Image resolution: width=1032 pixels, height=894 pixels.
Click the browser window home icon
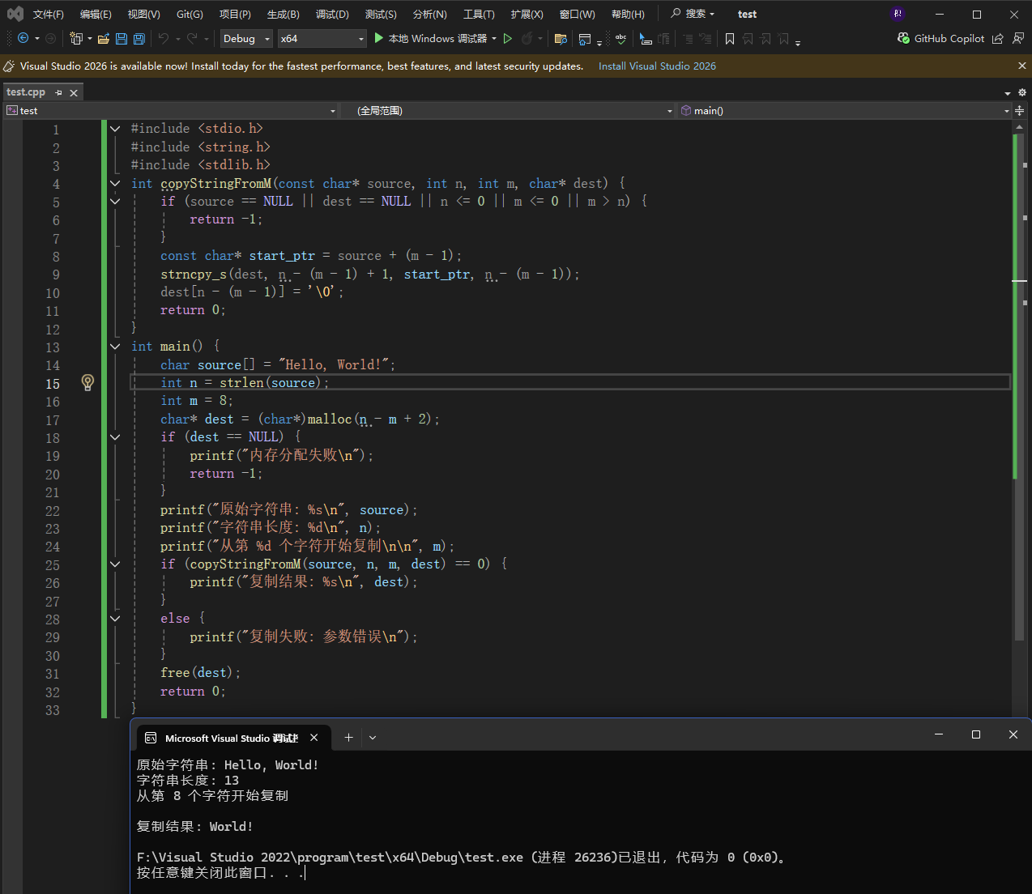(x=585, y=38)
